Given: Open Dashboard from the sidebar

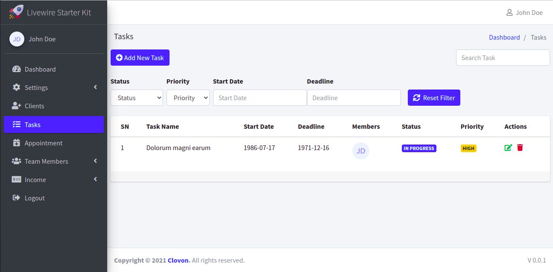Looking at the screenshot, I should (40, 69).
